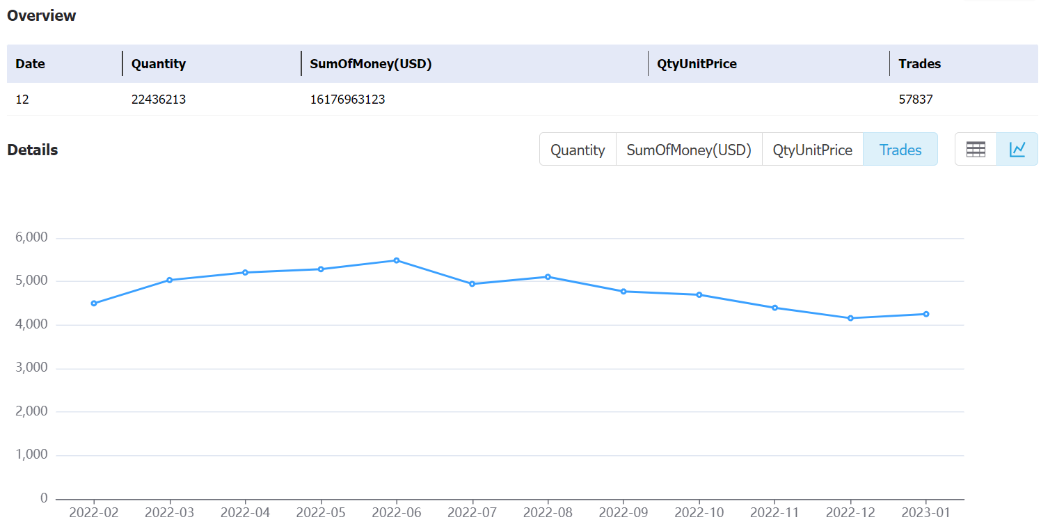Click the 2022-06 peak data point
1041x522 pixels.
[397, 260]
